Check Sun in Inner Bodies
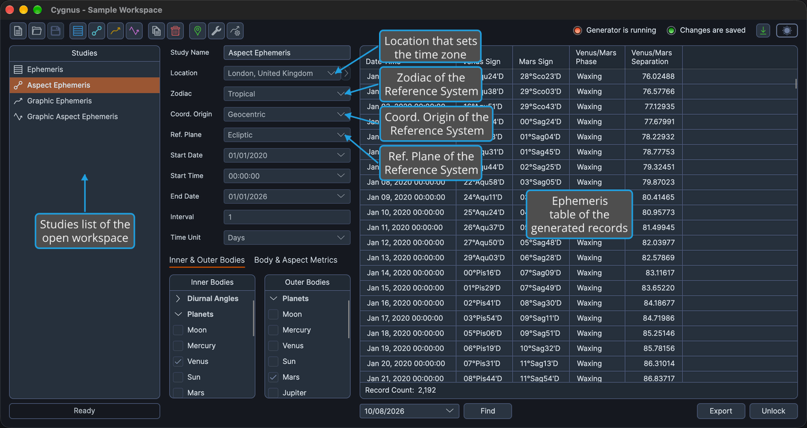Screen dimensions: 807x428 coord(178,377)
